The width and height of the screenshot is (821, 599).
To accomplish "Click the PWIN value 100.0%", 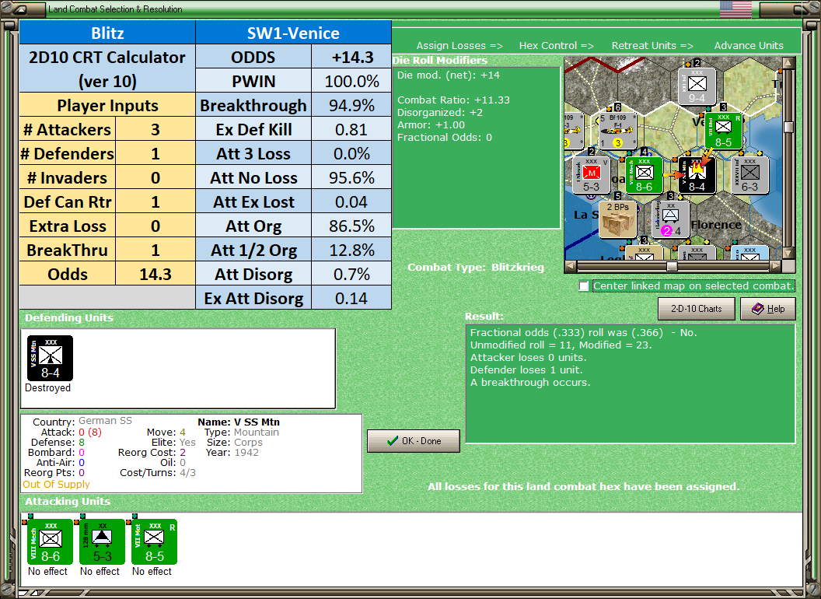I will click(351, 81).
